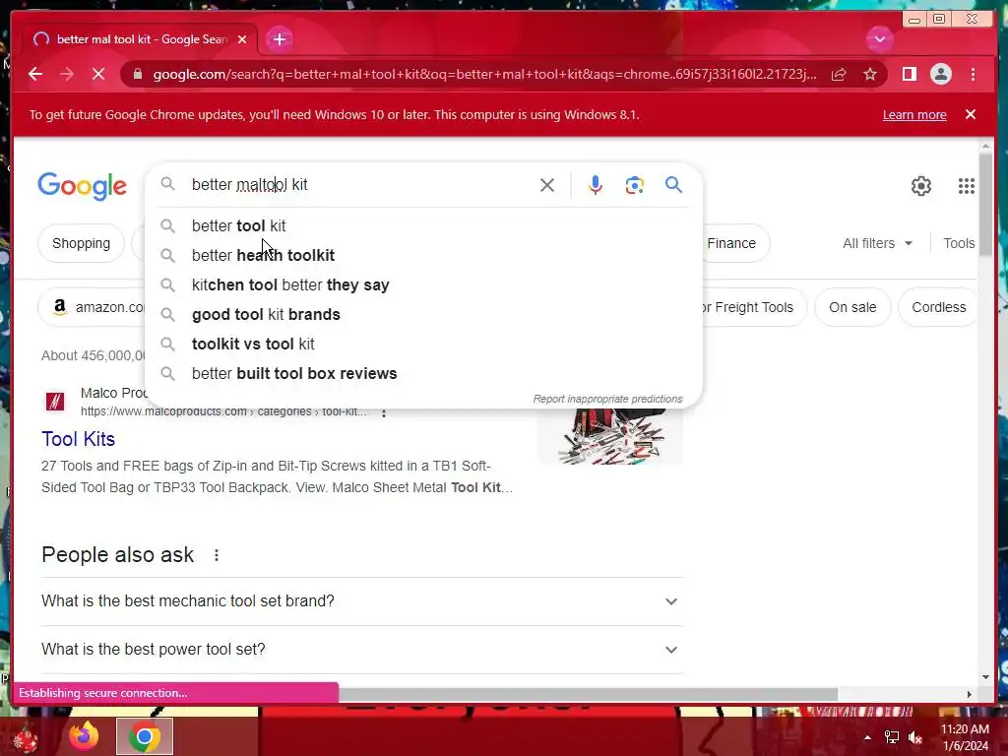Open People also ask options menu
The height and width of the screenshot is (756, 1008).
coord(217,555)
